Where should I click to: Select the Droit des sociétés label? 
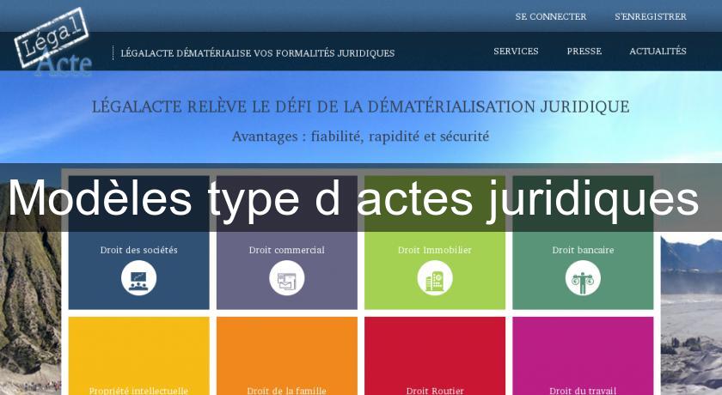(138, 250)
